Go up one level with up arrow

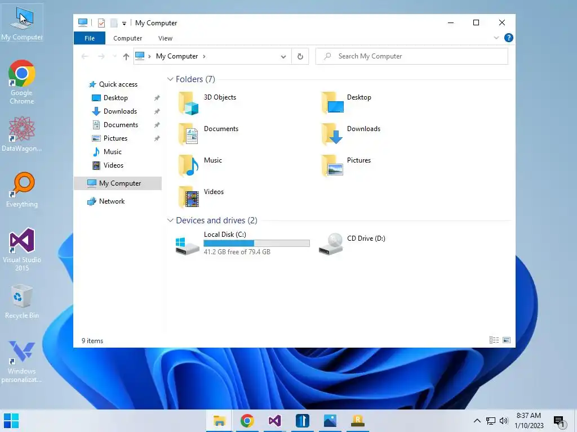tap(126, 57)
